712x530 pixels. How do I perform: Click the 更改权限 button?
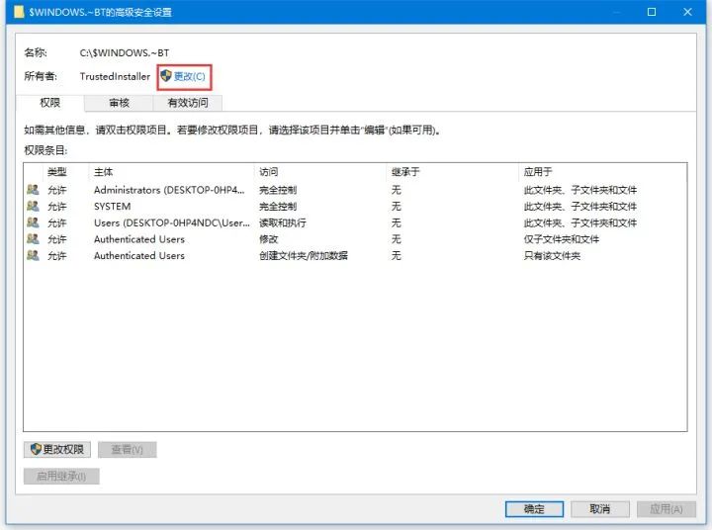57,450
